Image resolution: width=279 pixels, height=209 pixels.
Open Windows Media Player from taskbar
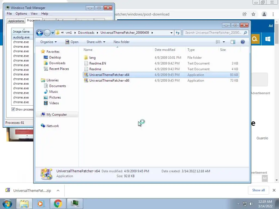[x=41, y=204]
